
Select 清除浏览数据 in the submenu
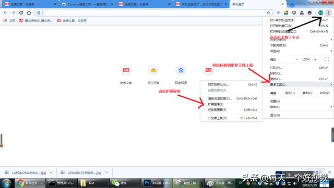point(231,98)
